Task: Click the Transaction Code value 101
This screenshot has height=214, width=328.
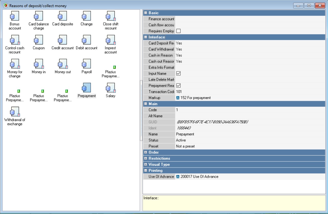Action: click(x=179, y=92)
